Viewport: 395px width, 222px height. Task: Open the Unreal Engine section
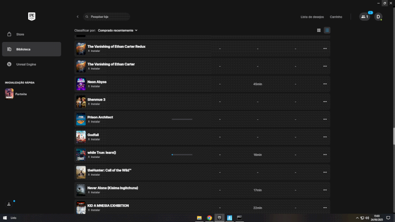pos(32,64)
